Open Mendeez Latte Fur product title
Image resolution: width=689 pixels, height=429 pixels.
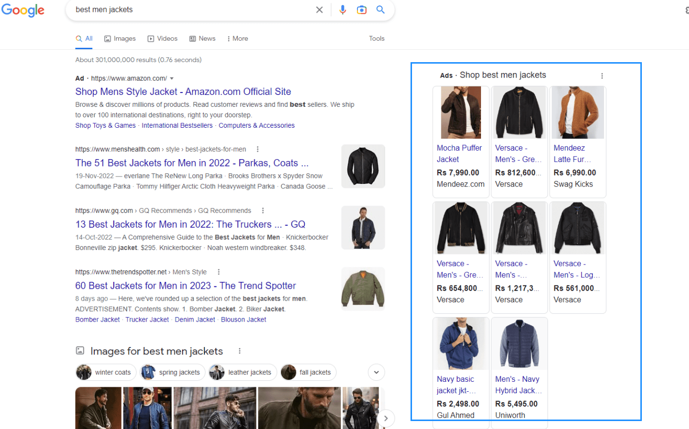pyautogui.click(x=572, y=154)
